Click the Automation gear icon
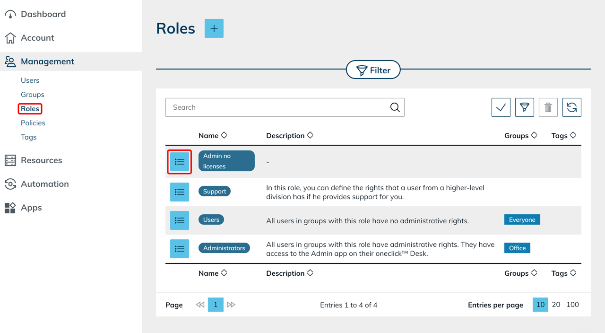The image size is (605, 333). tap(10, 184)
